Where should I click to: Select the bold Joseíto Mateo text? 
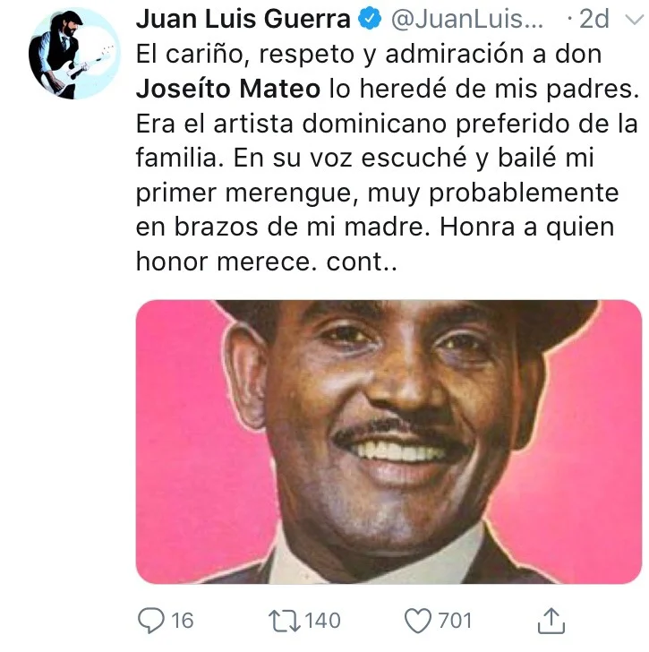coord(228,89)
